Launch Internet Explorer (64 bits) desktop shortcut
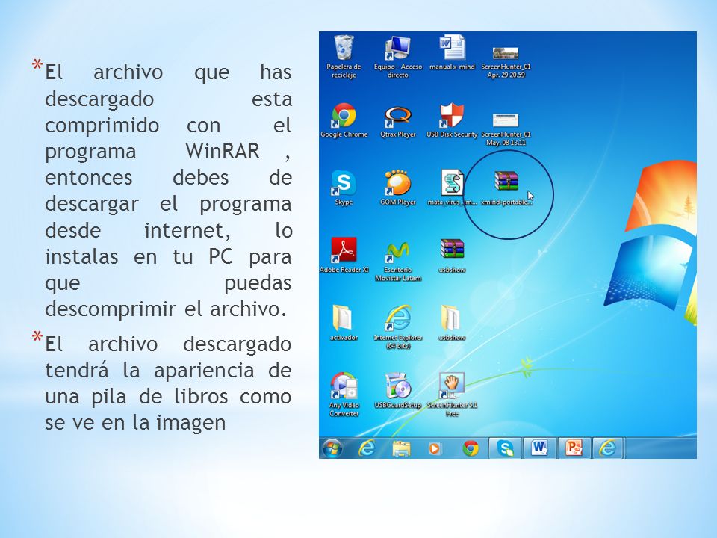 coord(398,327)
